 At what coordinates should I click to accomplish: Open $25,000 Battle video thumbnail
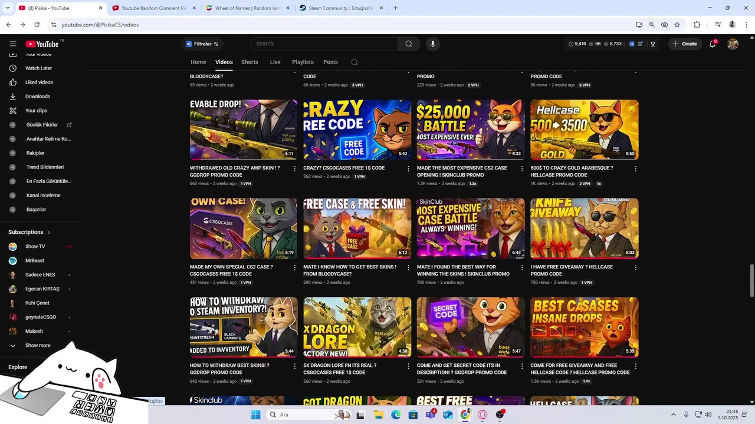[x=471, y=130]
